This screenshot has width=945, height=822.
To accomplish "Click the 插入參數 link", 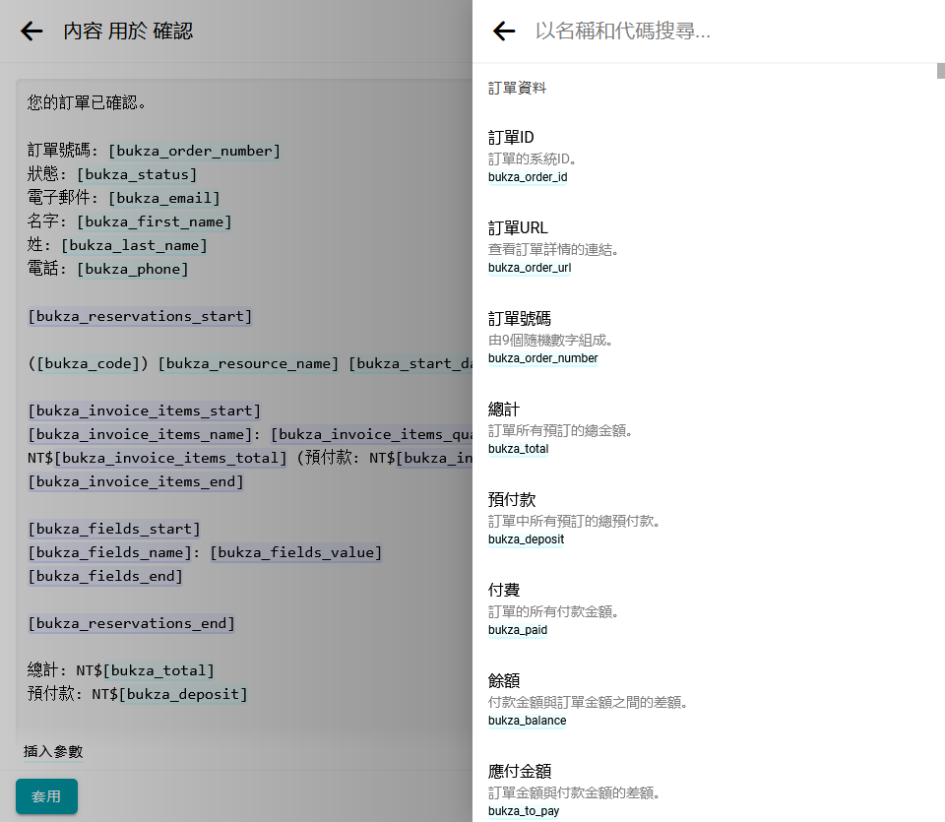I will tap(53, 751).
